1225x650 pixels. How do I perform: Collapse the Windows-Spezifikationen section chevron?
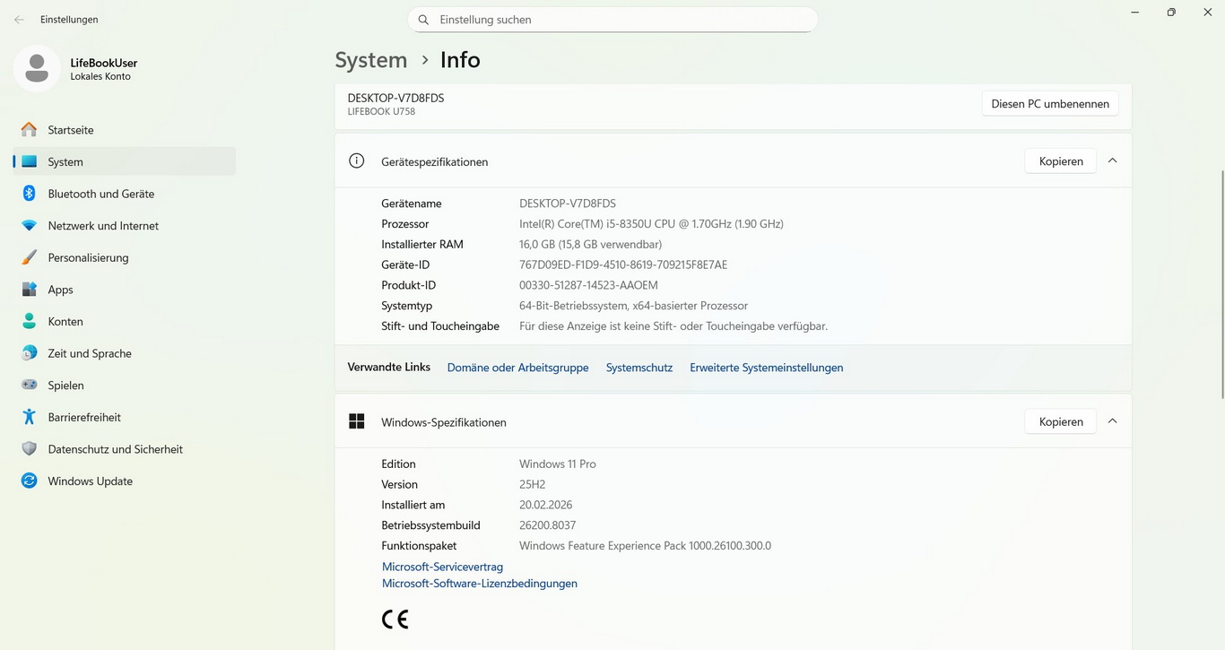(1112, 421)
